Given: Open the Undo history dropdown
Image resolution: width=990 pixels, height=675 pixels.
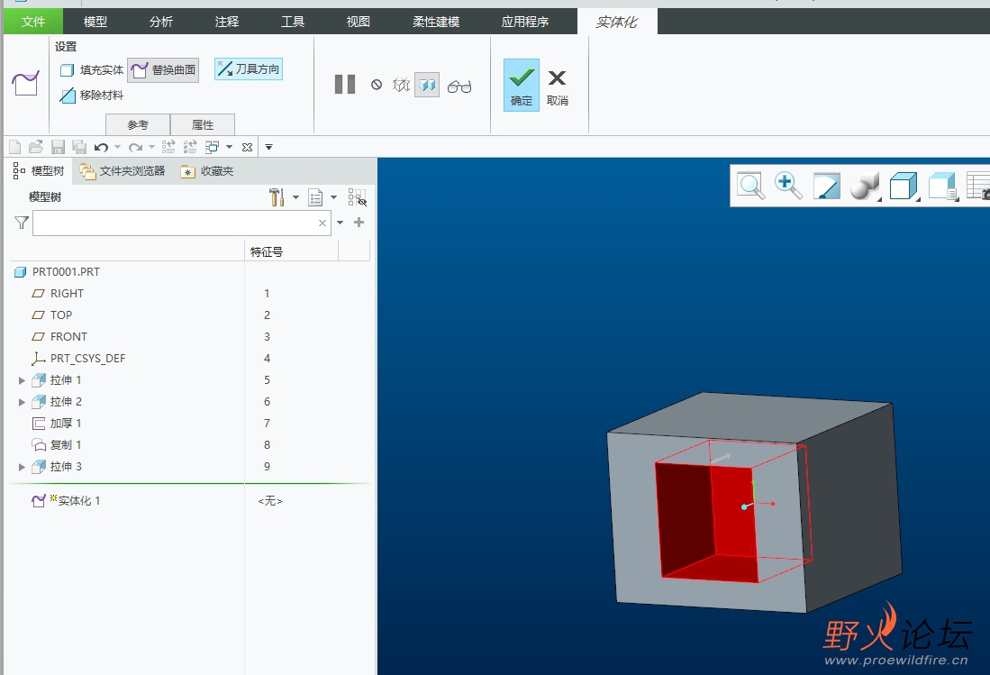Looking at the screenshot, I should (x=117, y=147).
